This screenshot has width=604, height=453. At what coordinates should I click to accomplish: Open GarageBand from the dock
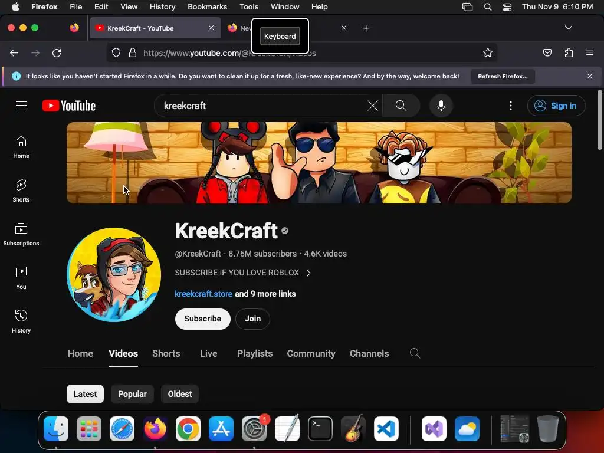[353, 429]
